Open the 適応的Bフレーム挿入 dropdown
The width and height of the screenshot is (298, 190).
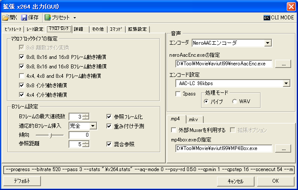(93, 126)
